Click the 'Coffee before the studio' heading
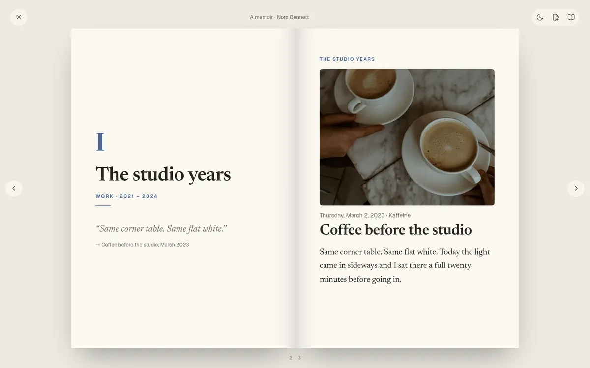 [396, 230]
